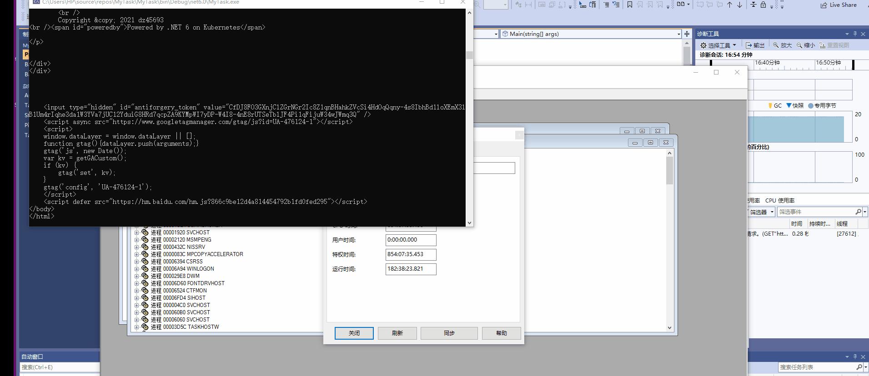This screenshot has width=869, height=376.
Task: Click the decrease indent toolbar icon
Action: tap(616, 5)
